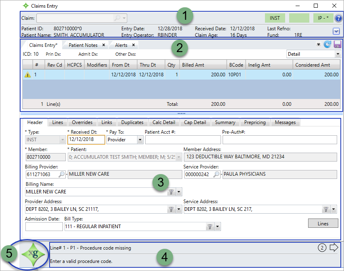Click the green INST indicator button
The image size is (344, 271).
pos(275,18)
